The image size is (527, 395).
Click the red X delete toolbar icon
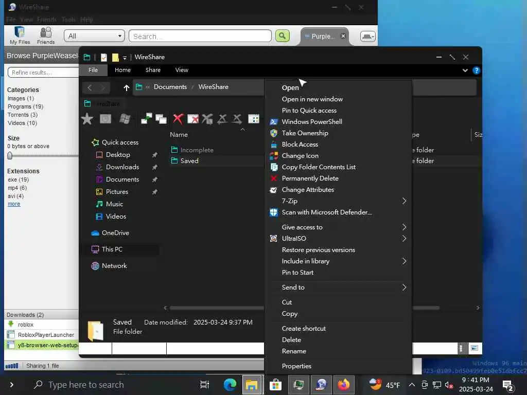[178, 119]
